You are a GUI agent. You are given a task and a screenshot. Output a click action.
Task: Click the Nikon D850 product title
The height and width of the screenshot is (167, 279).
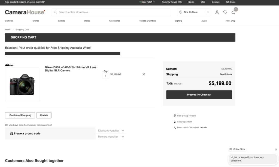pyautogui.click(x=71, y=69)
